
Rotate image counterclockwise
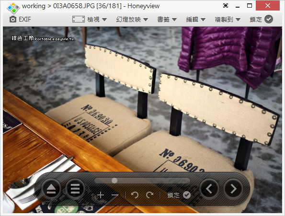(x=135, y=195)
